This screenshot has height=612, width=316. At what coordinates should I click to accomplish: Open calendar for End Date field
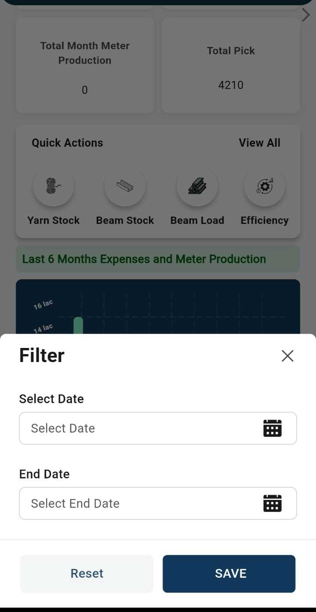[x=272, y=503]
